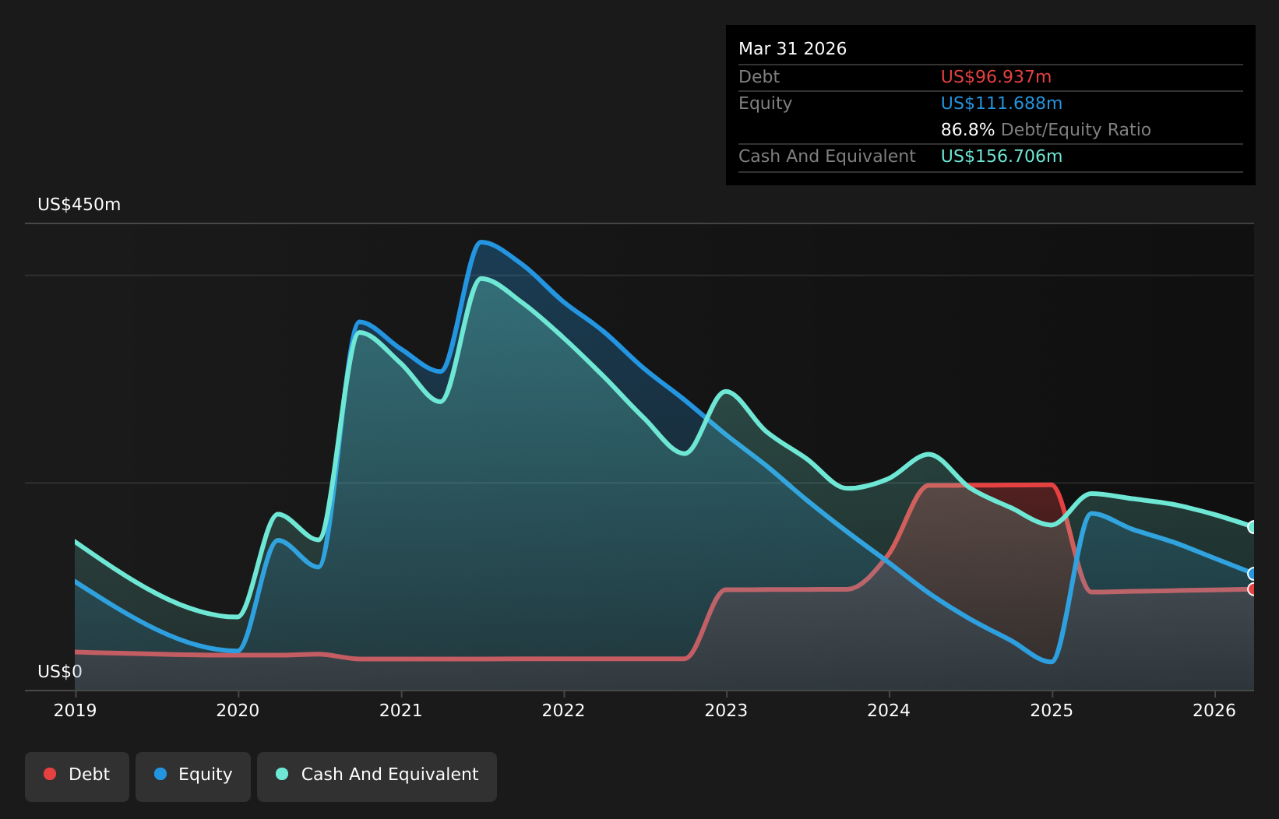Click the 2026 x-axis label
Viewport: 1279px width, 819px height.
point(1214,711)
